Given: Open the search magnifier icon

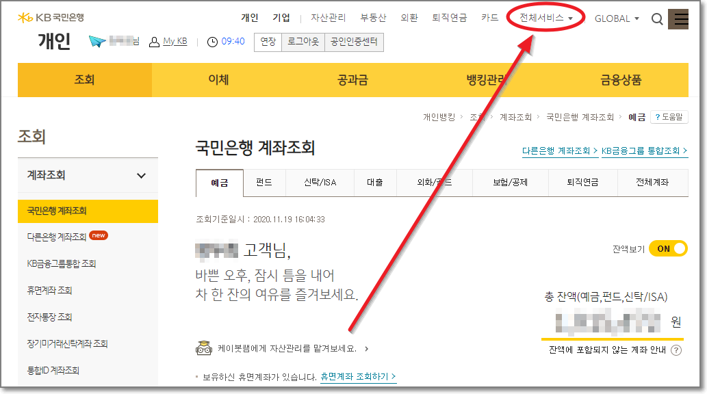Looking at the screenshot, I should [657, 19].
